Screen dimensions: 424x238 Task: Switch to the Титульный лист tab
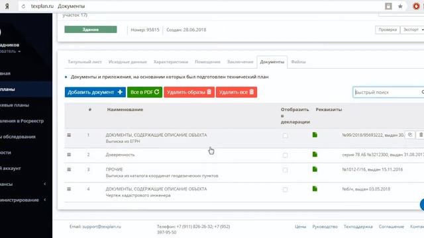pos(85,61)
